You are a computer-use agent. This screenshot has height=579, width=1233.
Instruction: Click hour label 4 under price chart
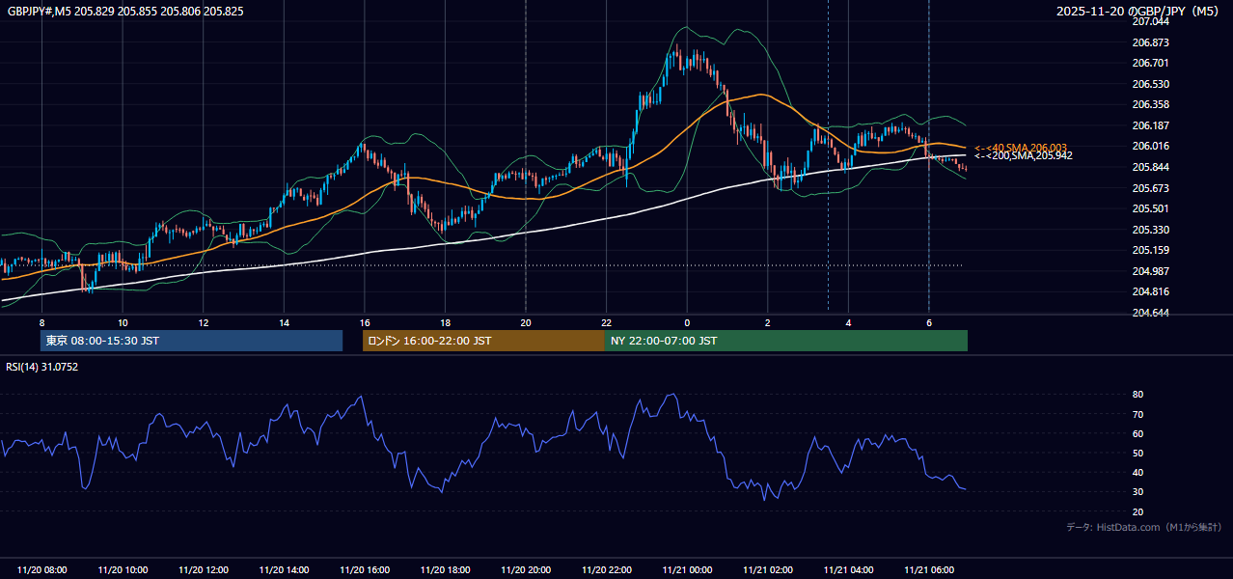pos(848,322)
